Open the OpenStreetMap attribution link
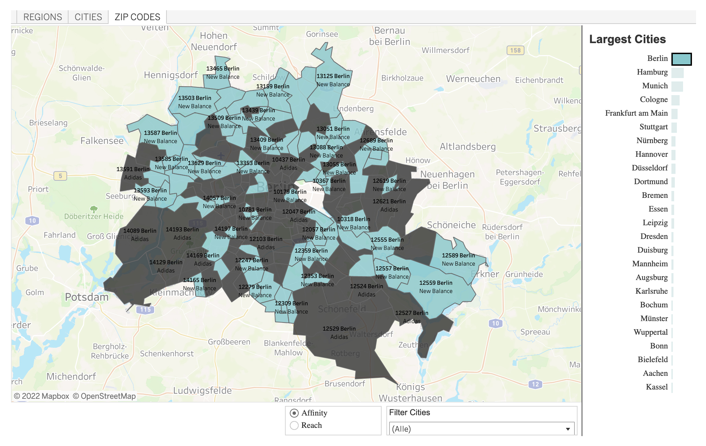This screenshot has height=446, width=706. [104, 396]
